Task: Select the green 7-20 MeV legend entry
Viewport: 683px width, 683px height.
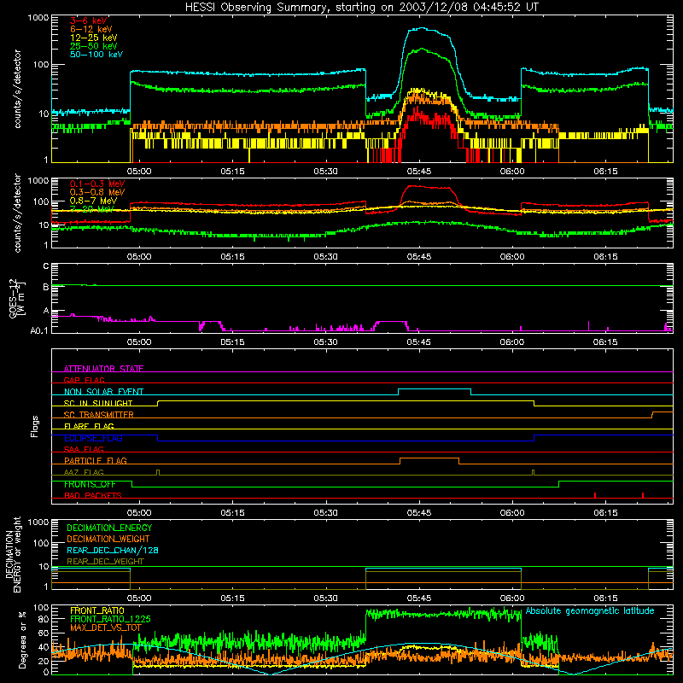Action: pos(91,209)
